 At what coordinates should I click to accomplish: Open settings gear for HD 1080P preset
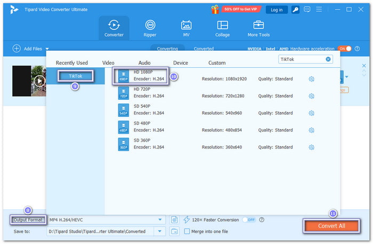point(311,79)
